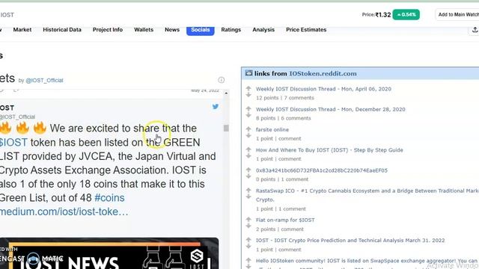The height and width of the screenshot is (269, 479).
Task: Open Weekly IOST Discussion Thread December 28, 2020
Action: coord(331,110)
